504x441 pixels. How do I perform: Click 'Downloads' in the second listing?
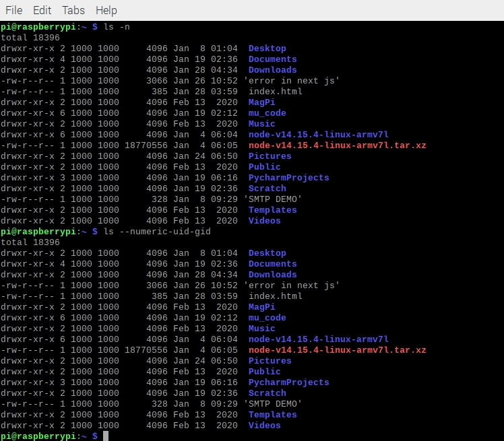(x=273, y=275)
